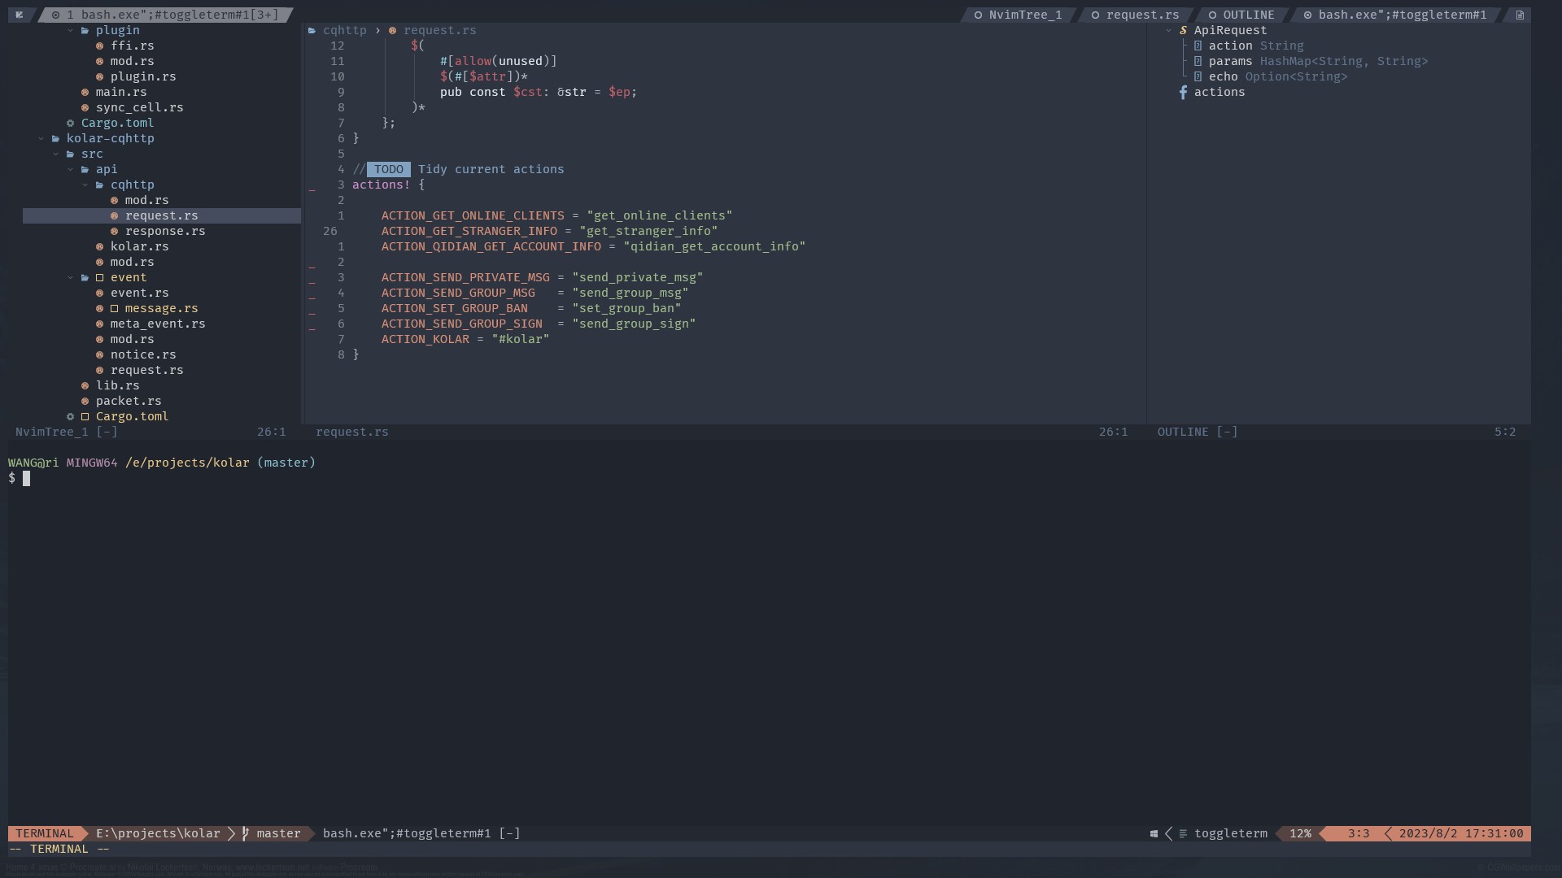Click the terminal prompt input line
The height and width of the screenshot is (878, 1562).
pyautogui.click(x=27, y=478)
